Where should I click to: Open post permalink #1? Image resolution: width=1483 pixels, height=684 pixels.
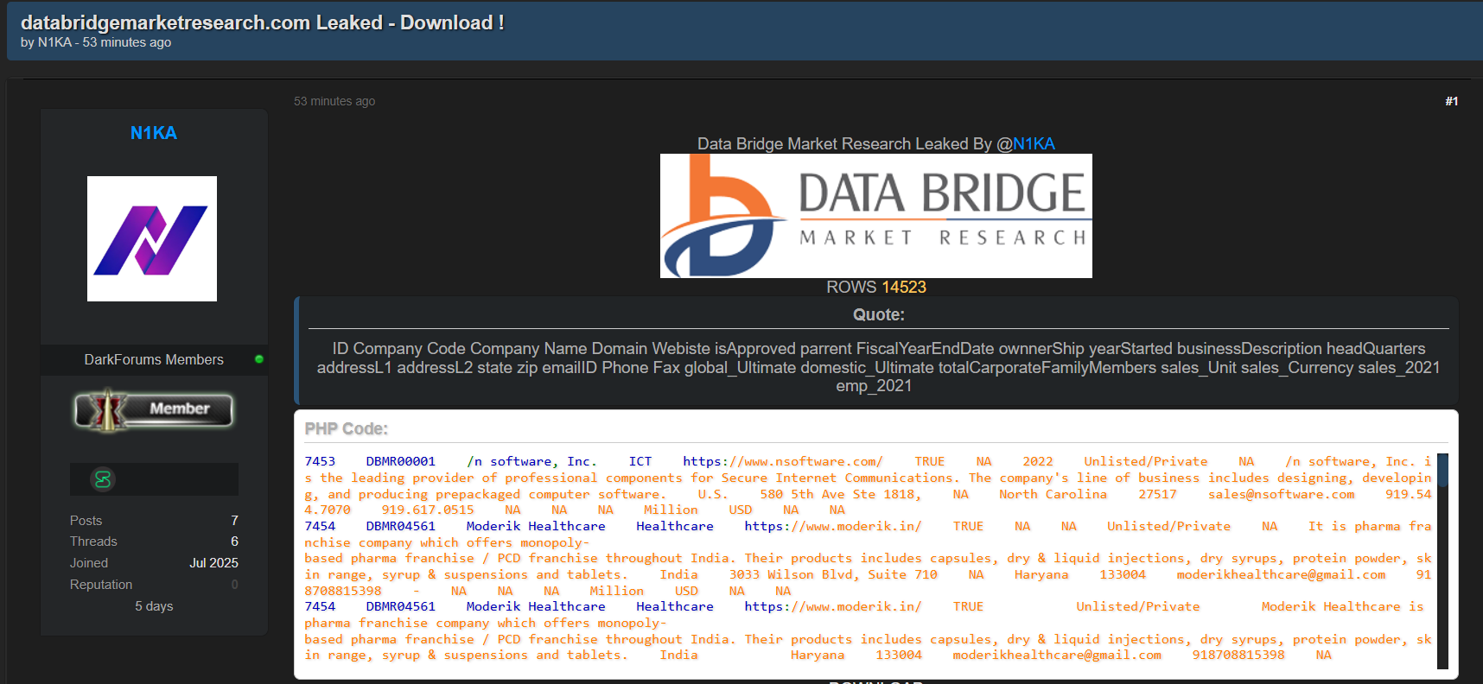[x=1451, y=101]
